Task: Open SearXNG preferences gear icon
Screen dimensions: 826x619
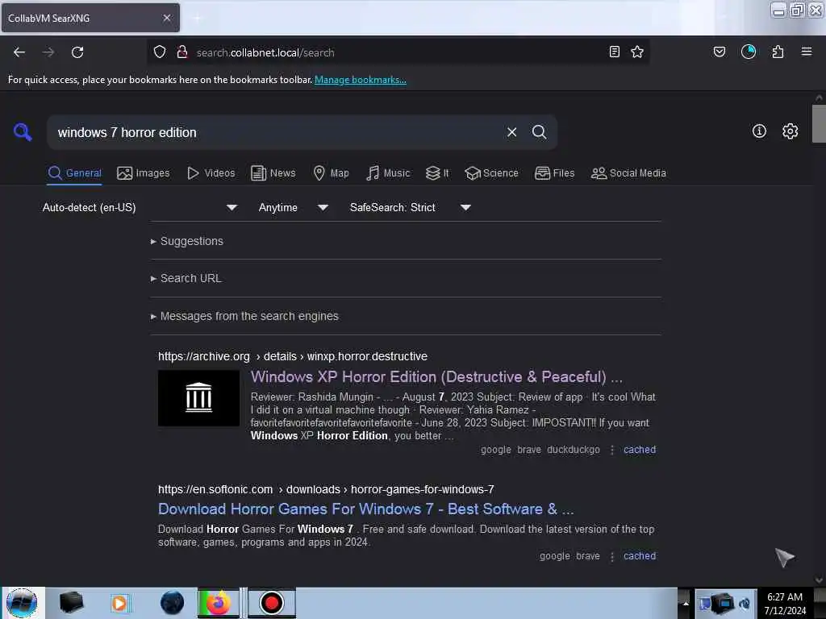Action: 791,131
